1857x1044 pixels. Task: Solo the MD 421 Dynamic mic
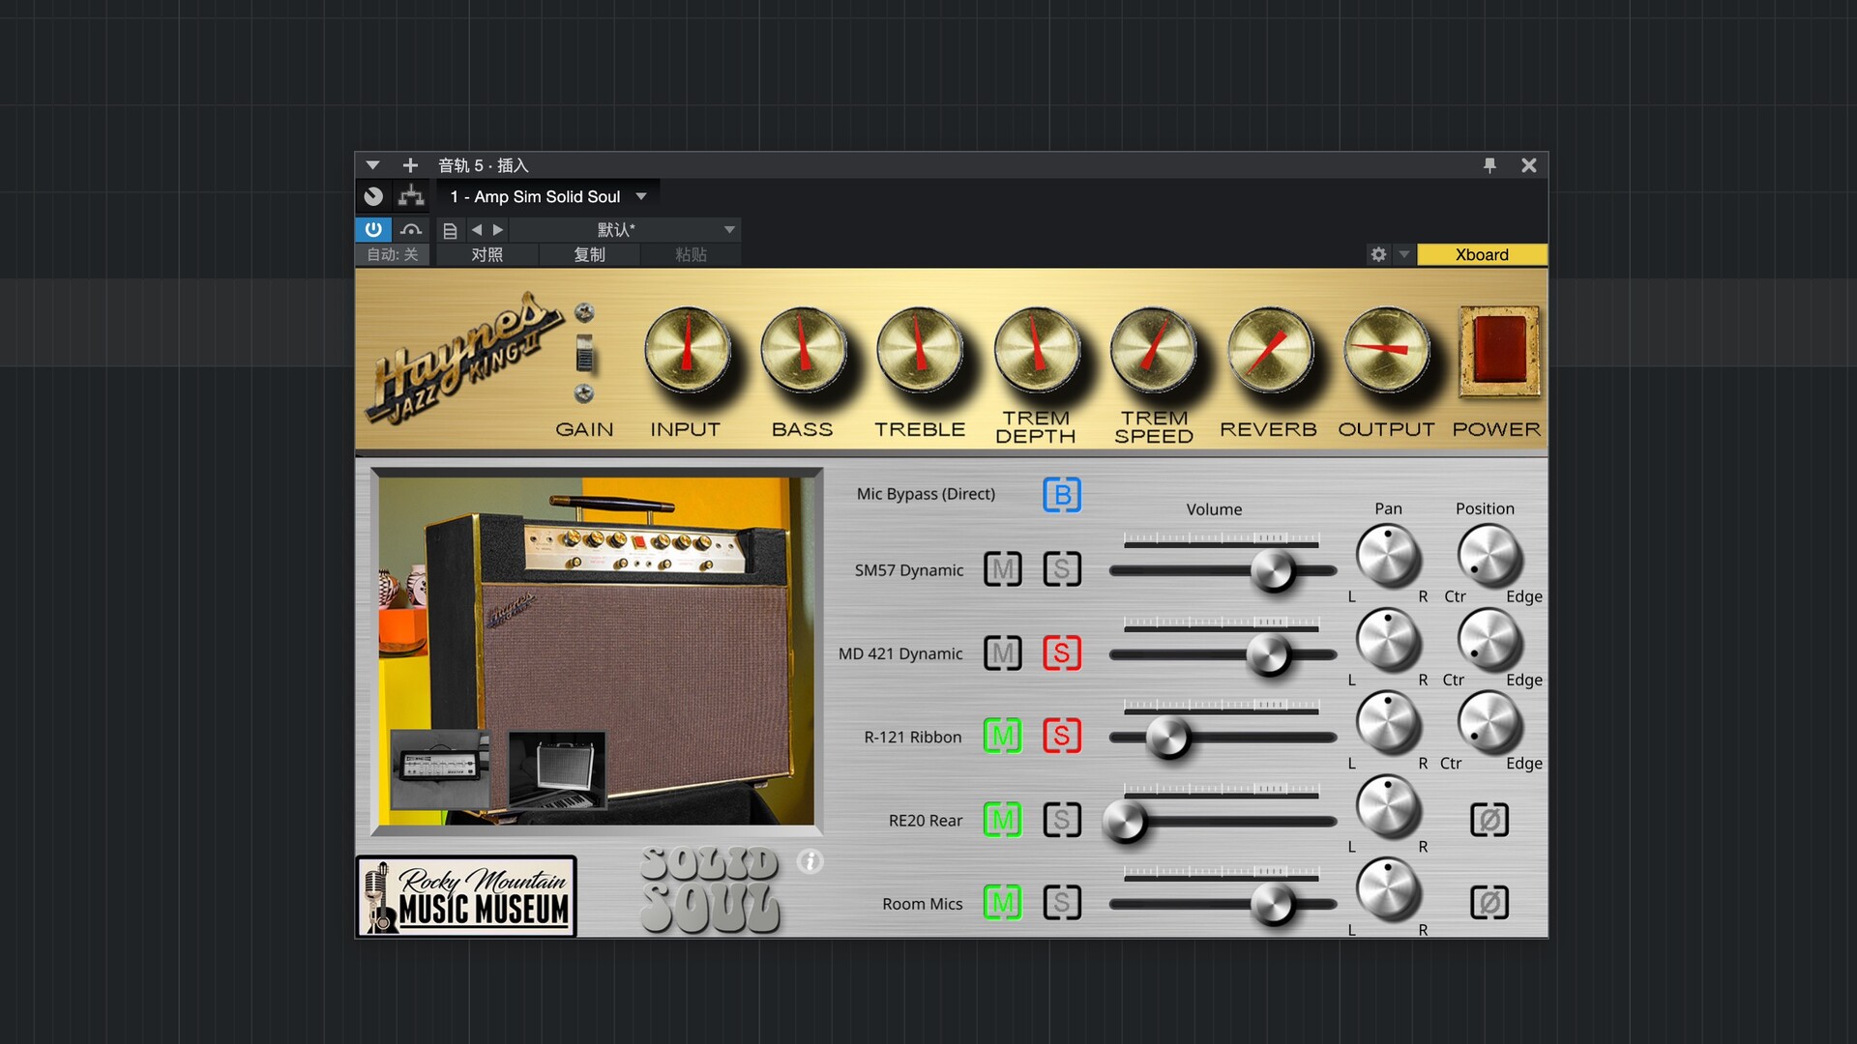pos(1061,653)
